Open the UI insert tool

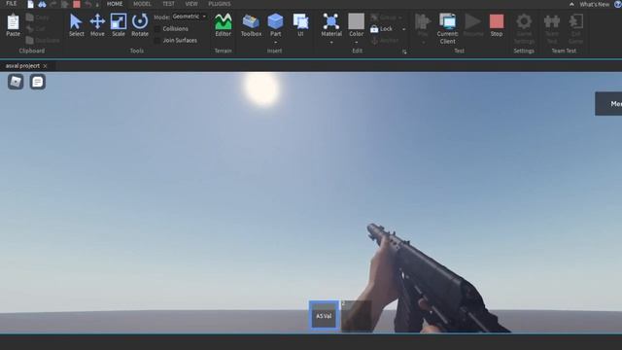point(300,21)
